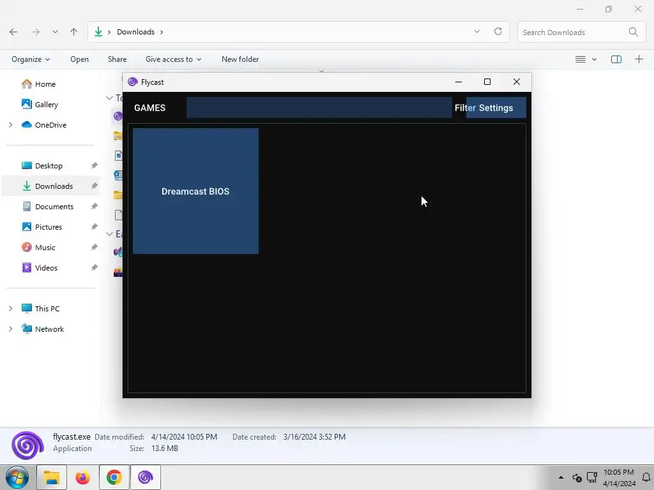
Task: Go up one folder level
Action: point(74,32)
